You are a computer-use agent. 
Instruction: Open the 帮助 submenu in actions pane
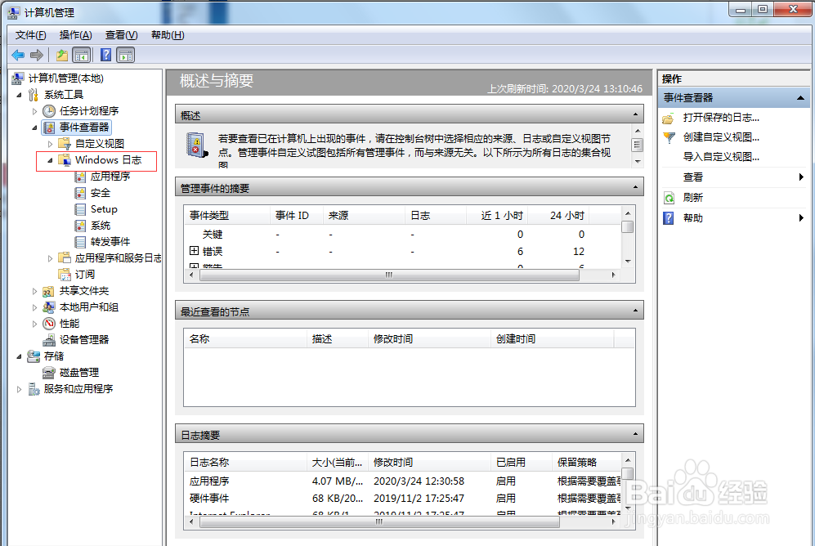pyautogui.click(x=734, y=218)
